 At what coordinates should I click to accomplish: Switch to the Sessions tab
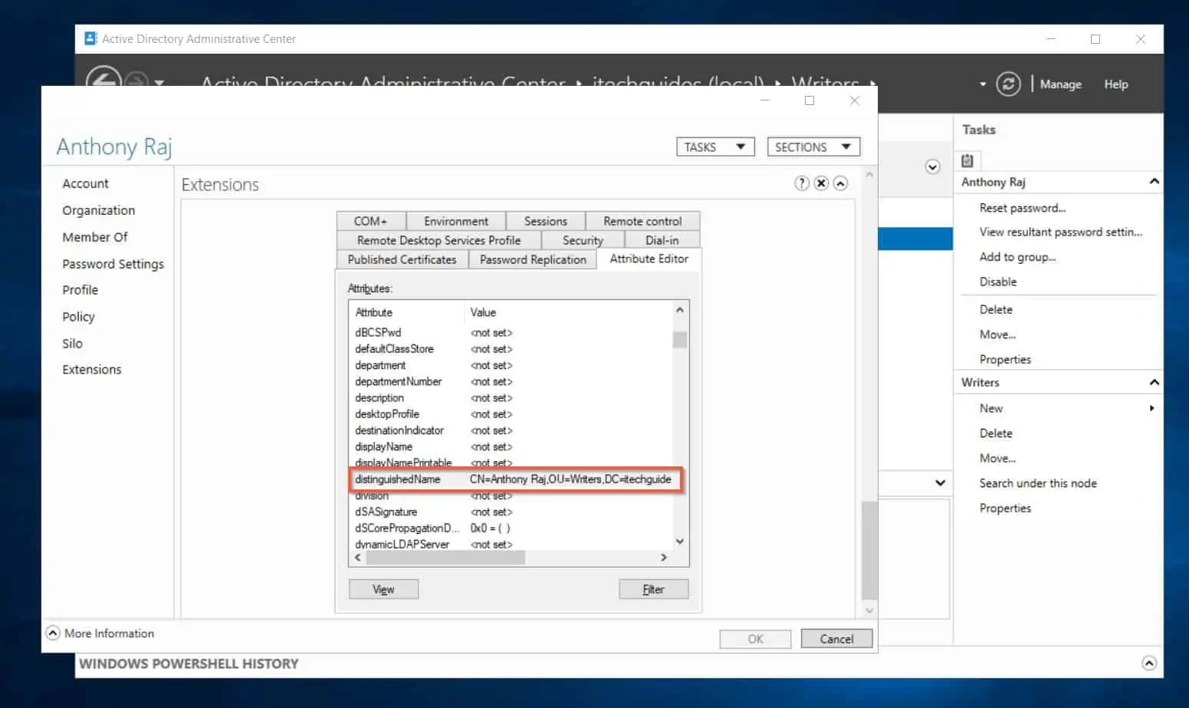coord(545,221)
